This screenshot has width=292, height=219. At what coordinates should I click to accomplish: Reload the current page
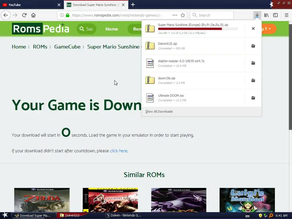(x=24, y=15)
